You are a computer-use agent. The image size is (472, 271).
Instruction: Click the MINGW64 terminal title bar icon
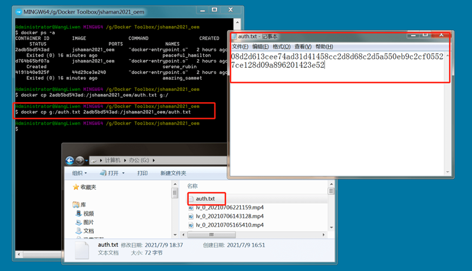19,12
